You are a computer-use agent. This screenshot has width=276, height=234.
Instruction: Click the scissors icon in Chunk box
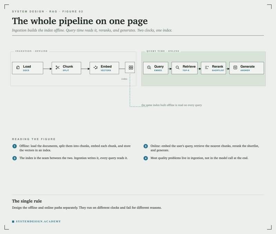click(x=58, y=67)
